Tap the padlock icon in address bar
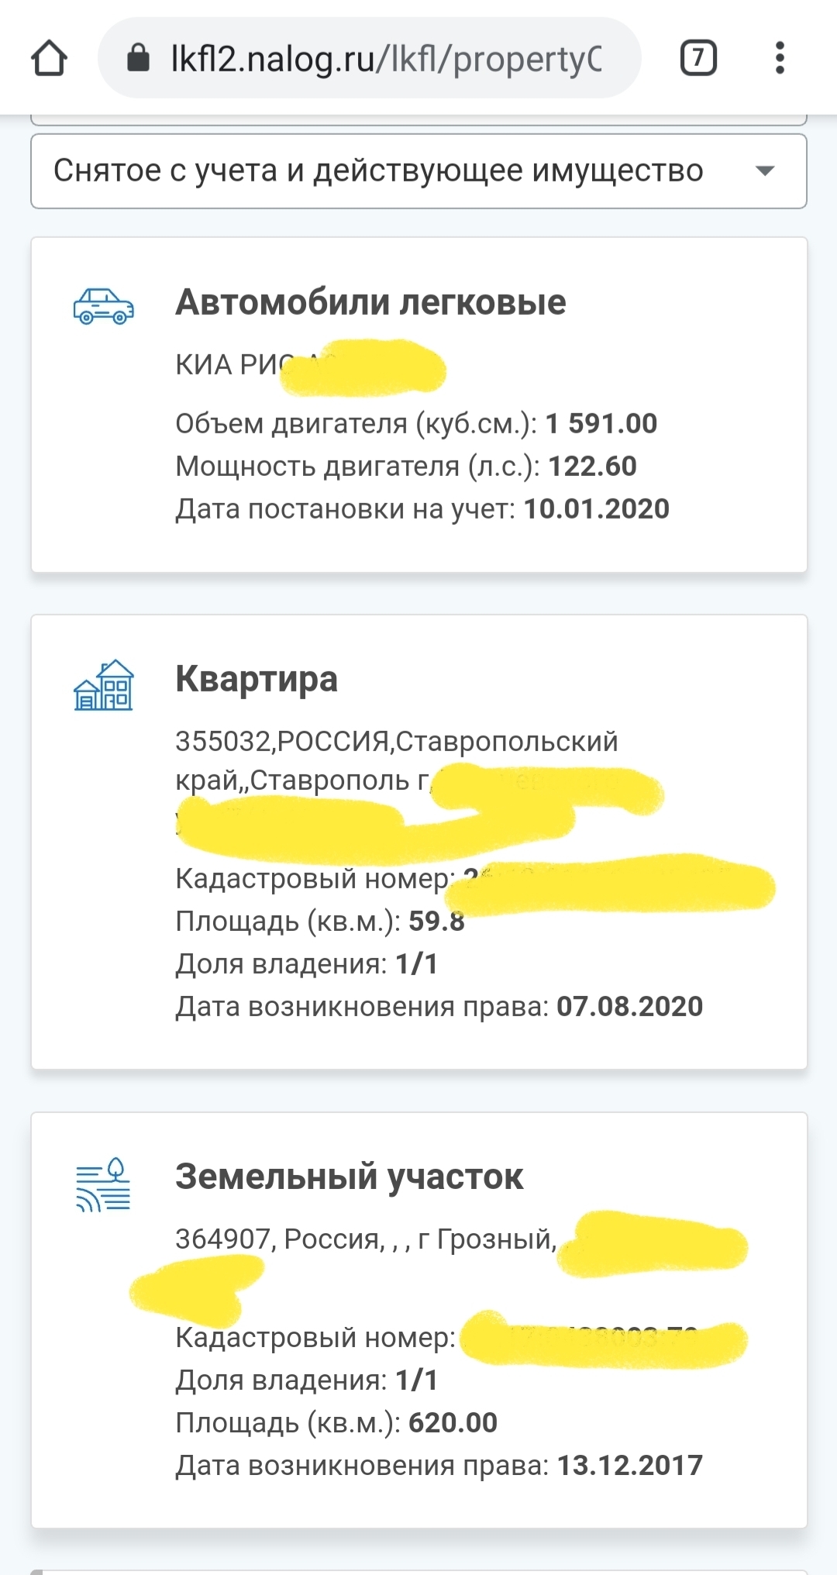Screen dimensions: 837x1575 (x=138, y=58)
